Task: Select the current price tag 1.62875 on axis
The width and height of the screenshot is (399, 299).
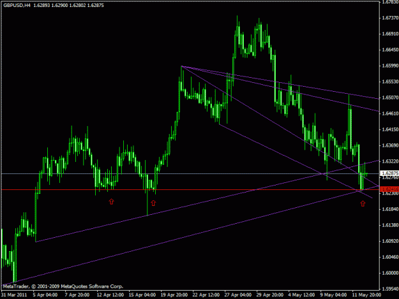Action: (390, 173)
